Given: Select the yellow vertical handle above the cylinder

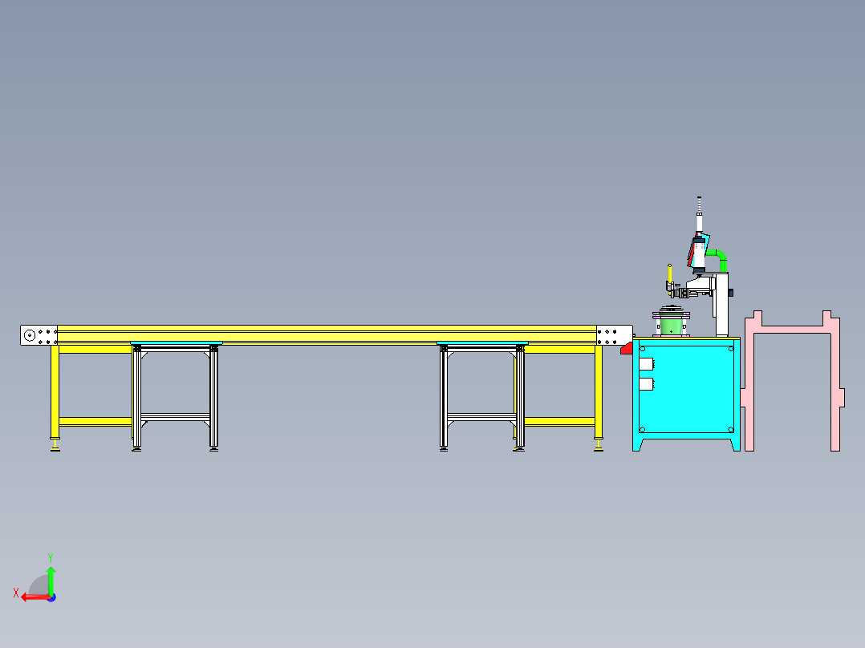Looking at the screenshot, I should 670,275.
